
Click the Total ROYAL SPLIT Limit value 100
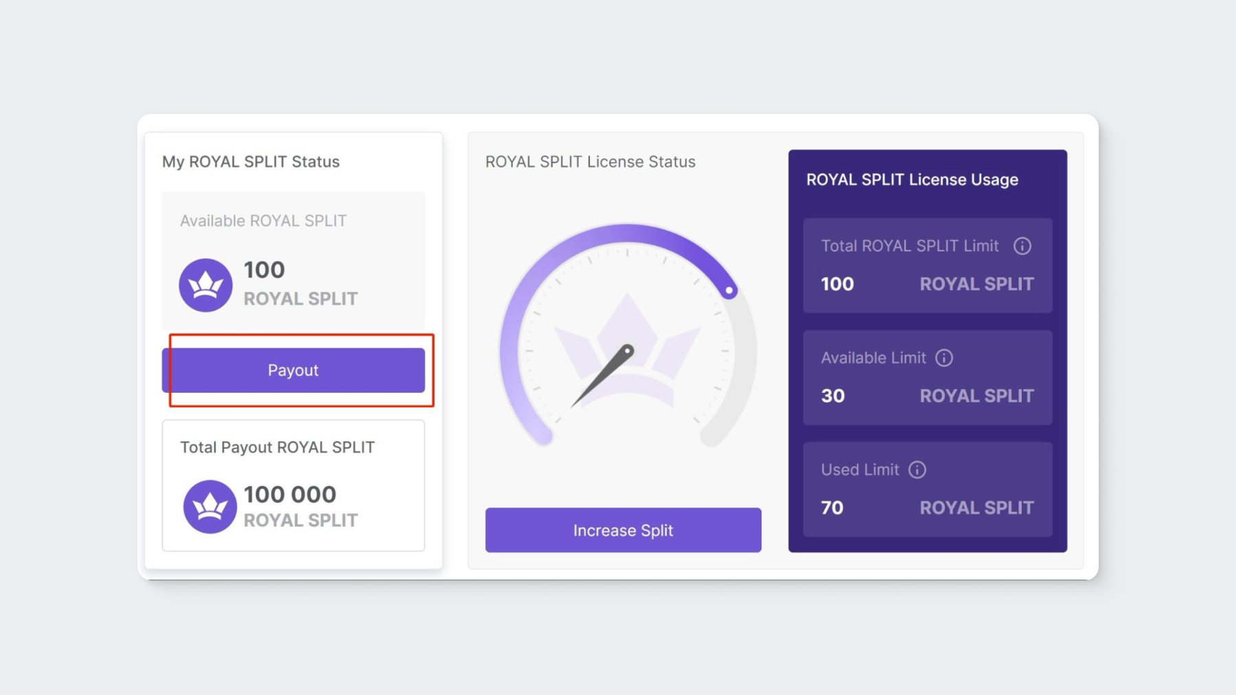tap(837, 284)
